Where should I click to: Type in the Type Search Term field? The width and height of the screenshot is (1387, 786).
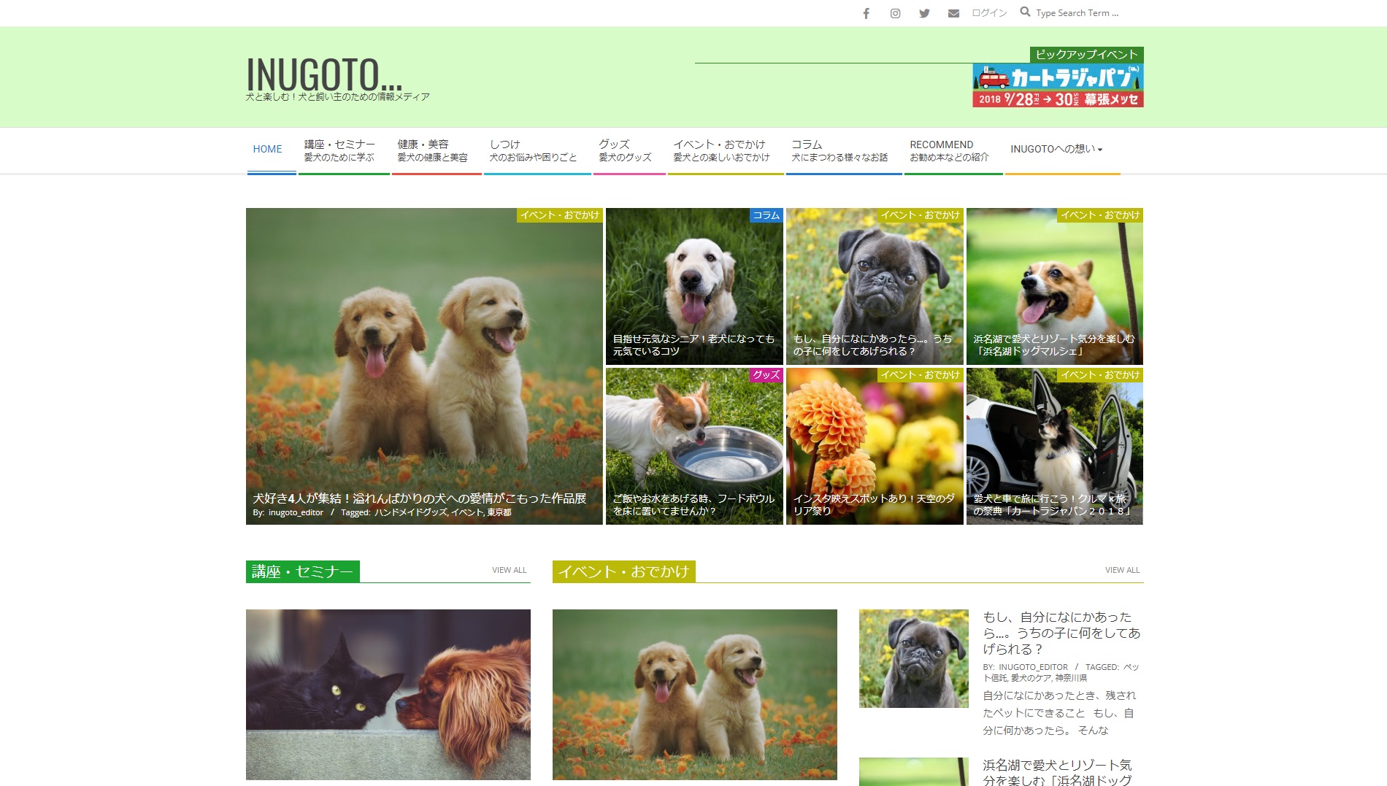click(1077, 13)
